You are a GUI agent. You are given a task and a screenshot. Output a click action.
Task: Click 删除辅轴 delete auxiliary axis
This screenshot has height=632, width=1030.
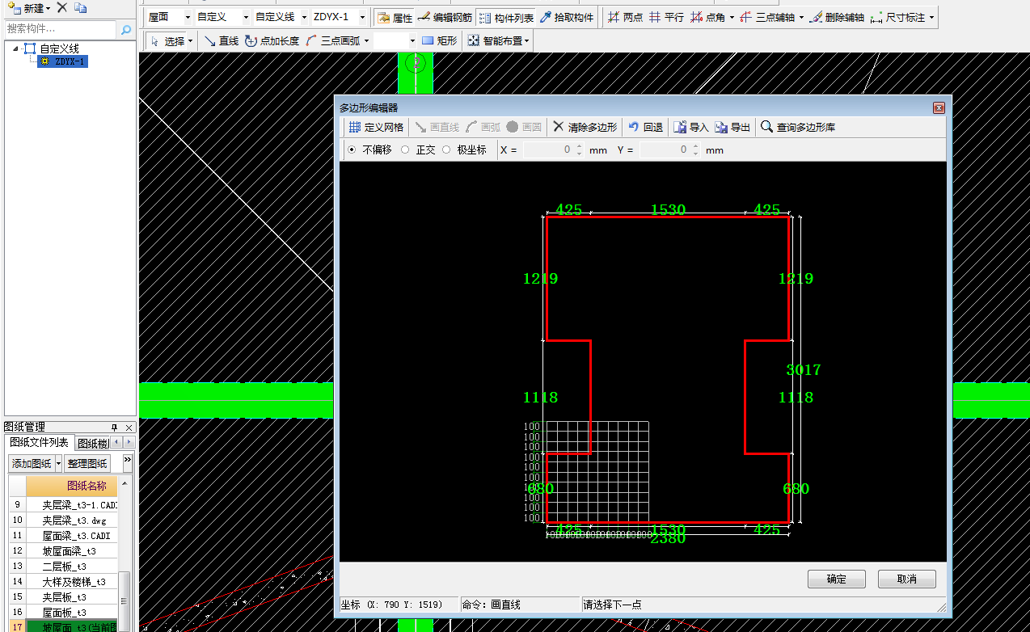(837, 17)
